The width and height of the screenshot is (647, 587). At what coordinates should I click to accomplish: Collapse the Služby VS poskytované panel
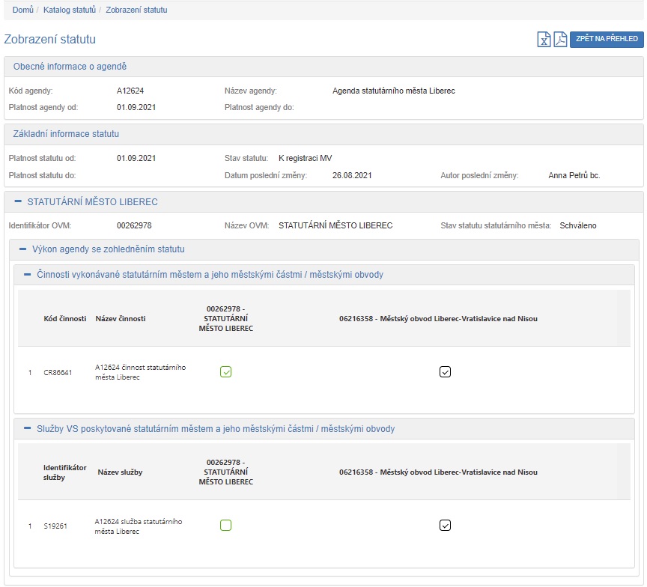tap(28, 429)
